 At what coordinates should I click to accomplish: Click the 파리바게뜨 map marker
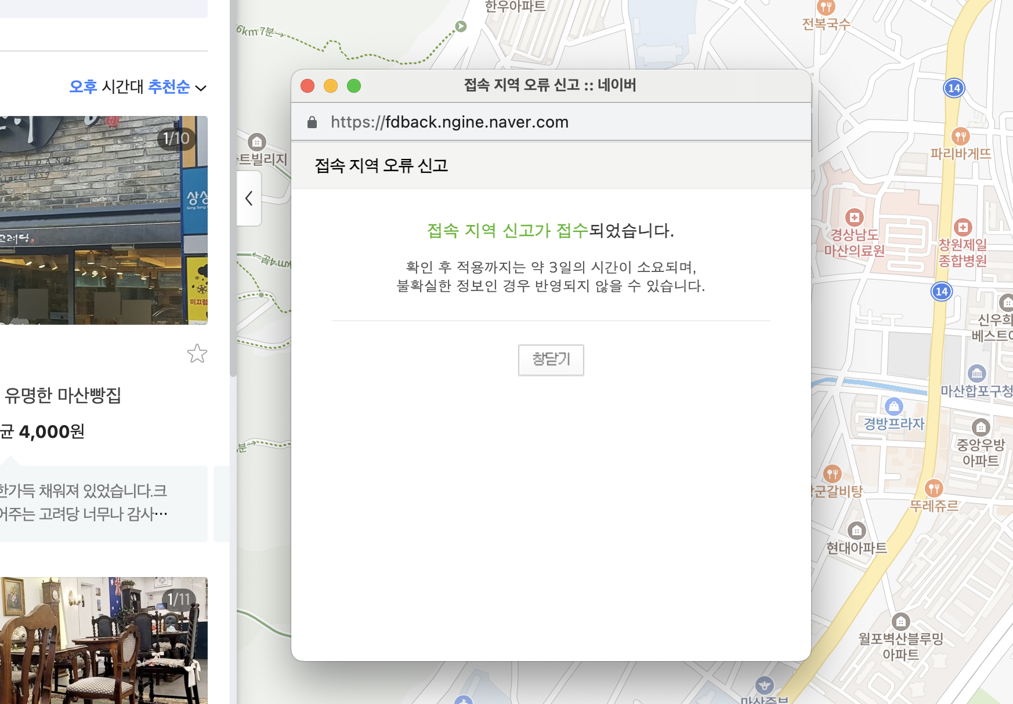(x=961, y=137)
